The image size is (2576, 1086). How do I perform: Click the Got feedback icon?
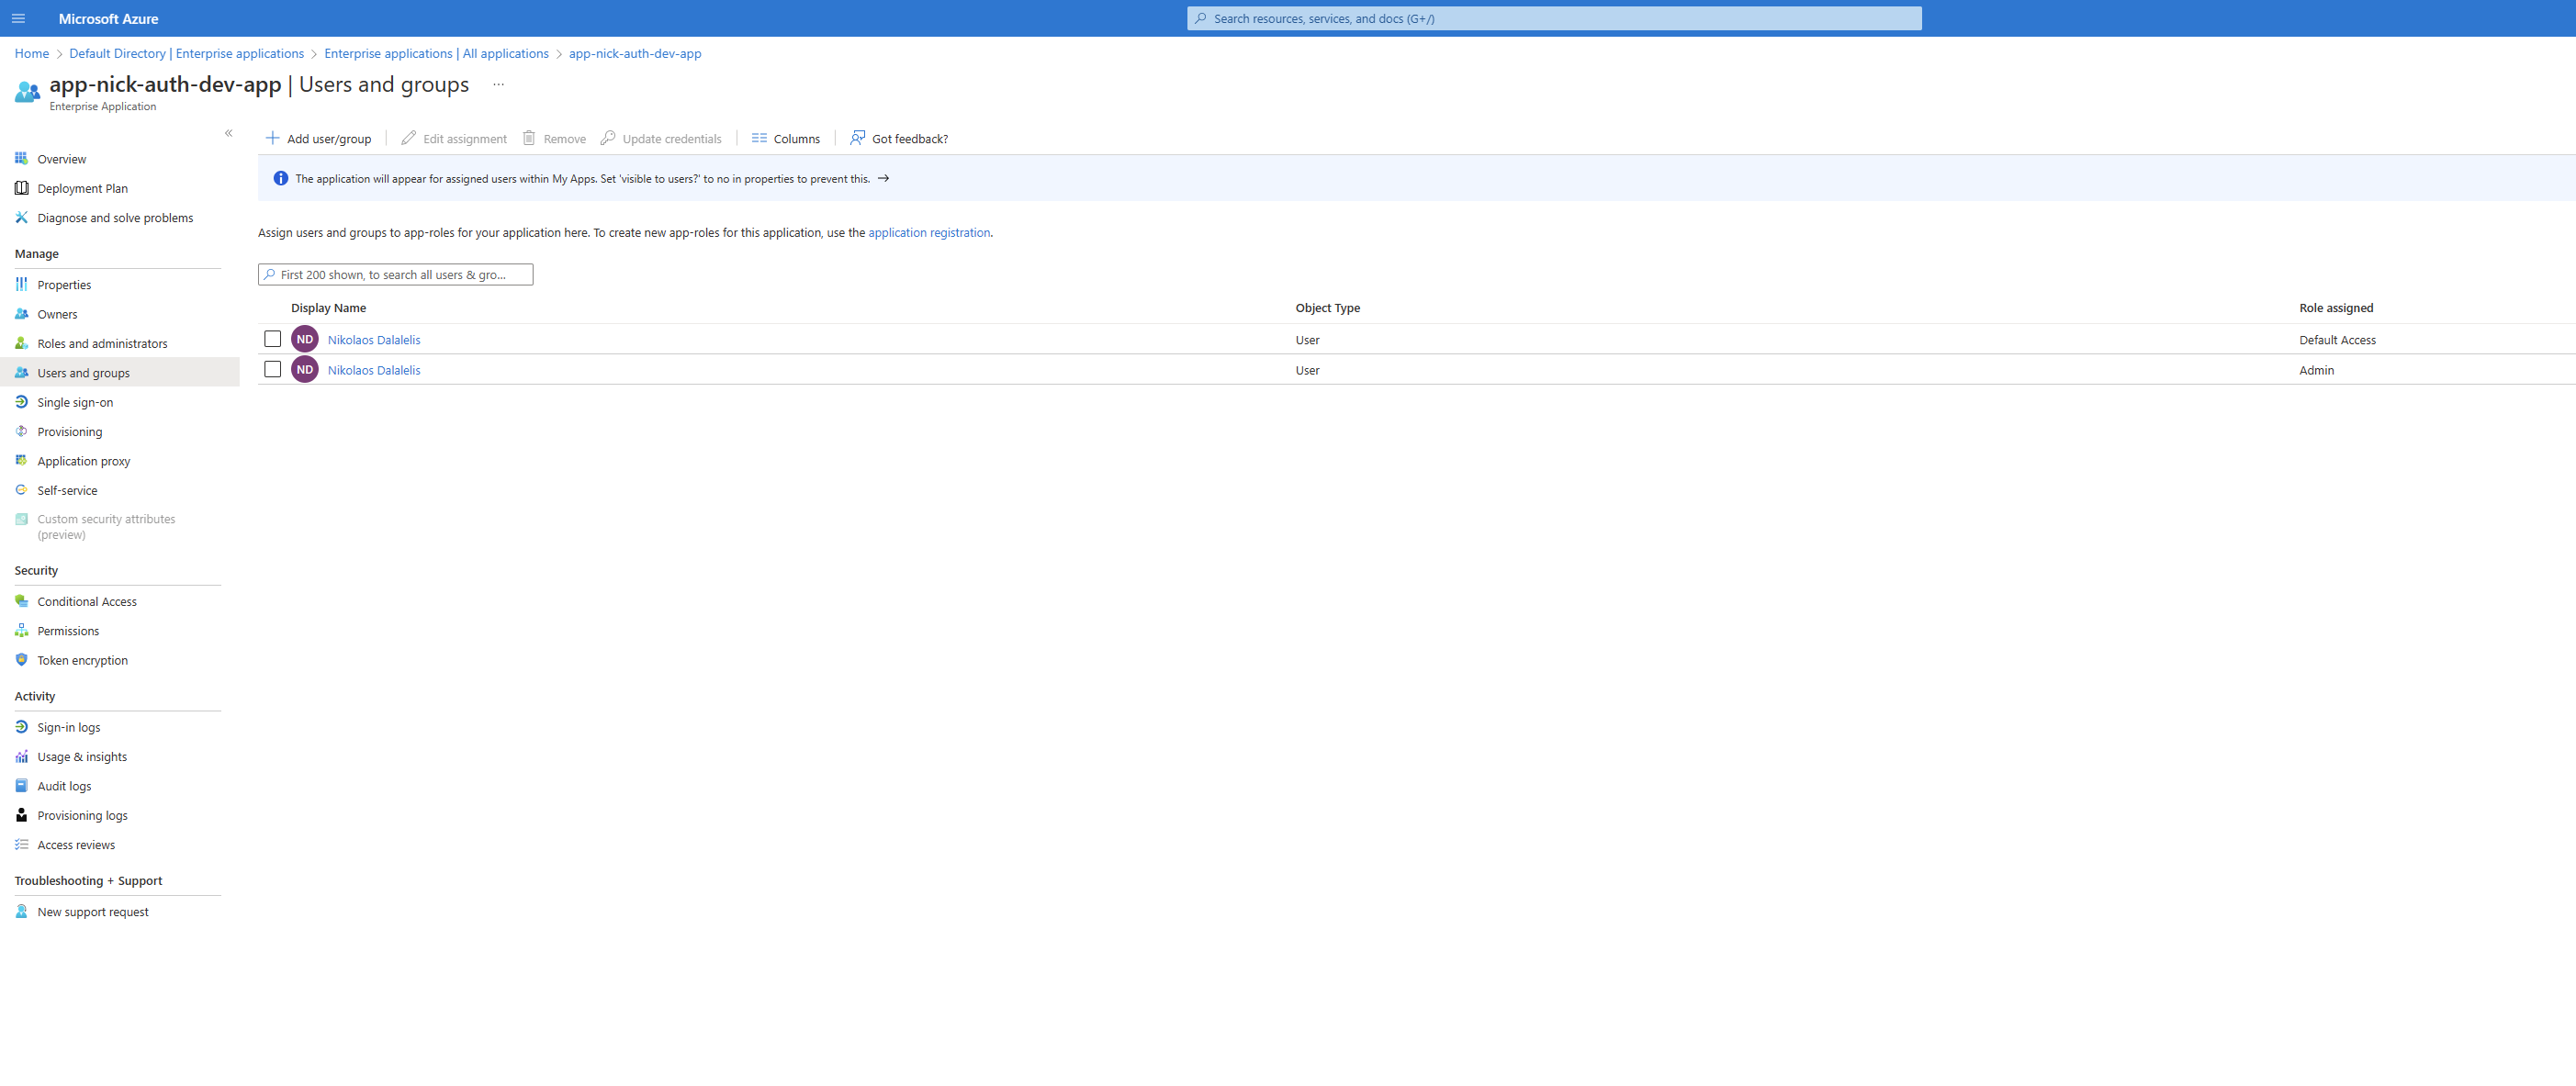pyautogui.click(x=857, y=138)
